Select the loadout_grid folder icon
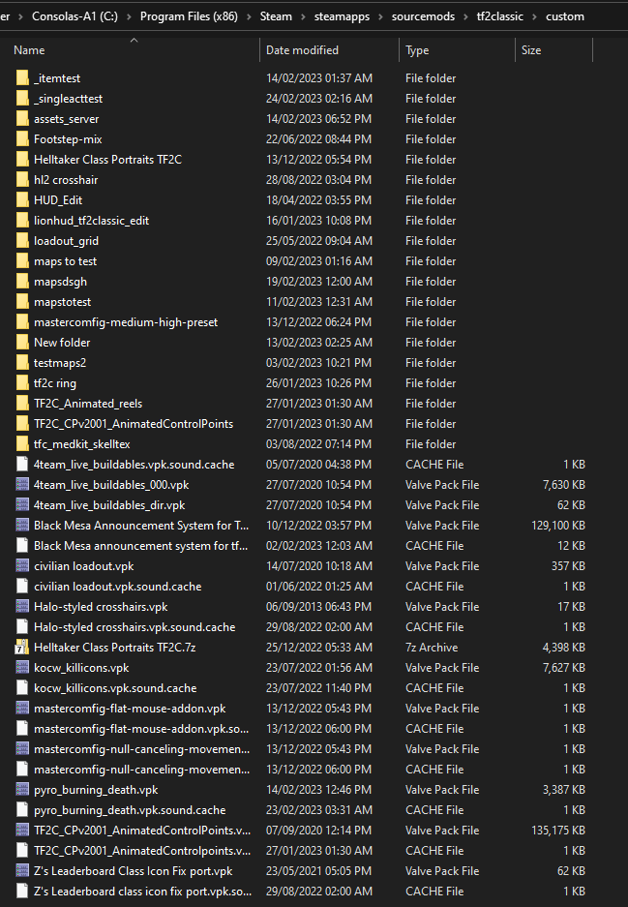 pos(22,241)
